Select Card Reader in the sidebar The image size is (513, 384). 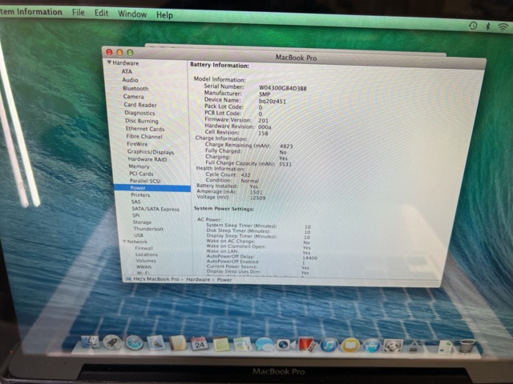tap(140, 105)
